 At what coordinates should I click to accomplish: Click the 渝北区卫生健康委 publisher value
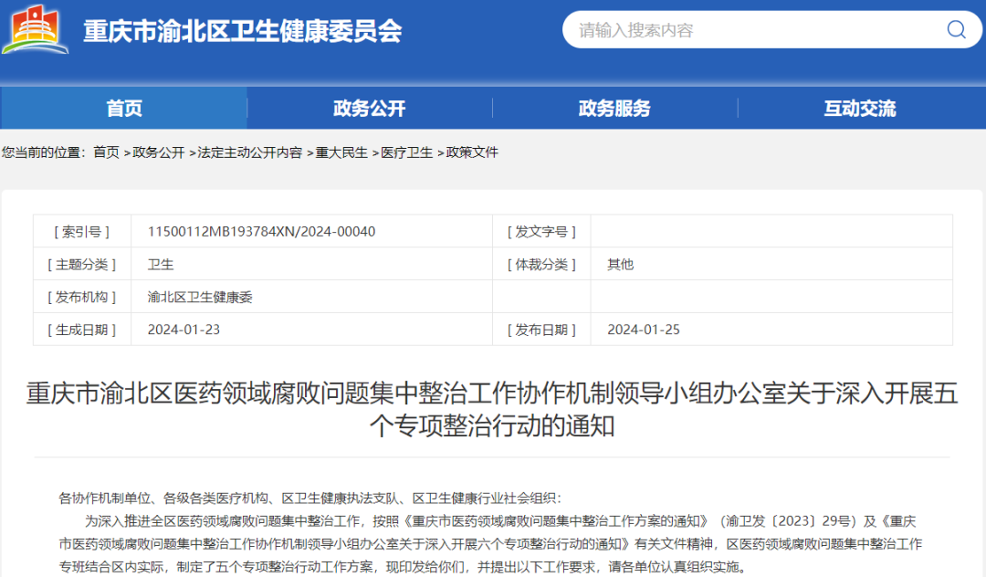click(x=200, y=297)
